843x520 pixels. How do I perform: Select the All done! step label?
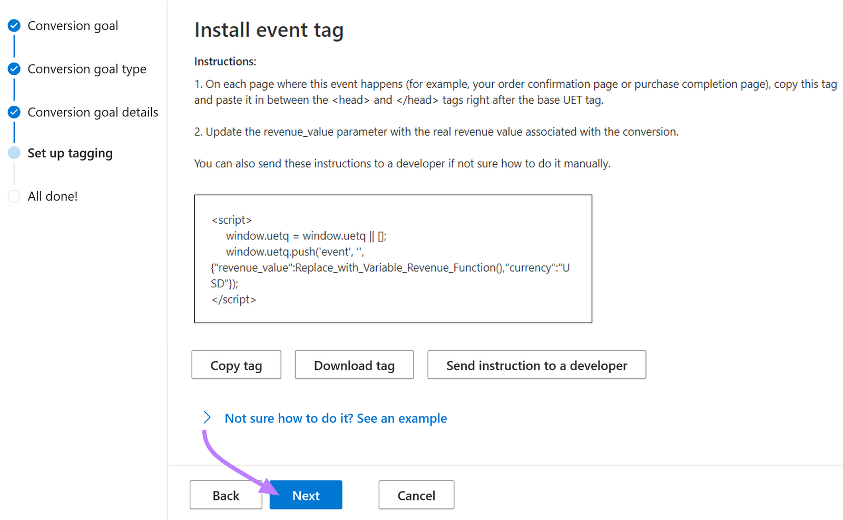53,196
